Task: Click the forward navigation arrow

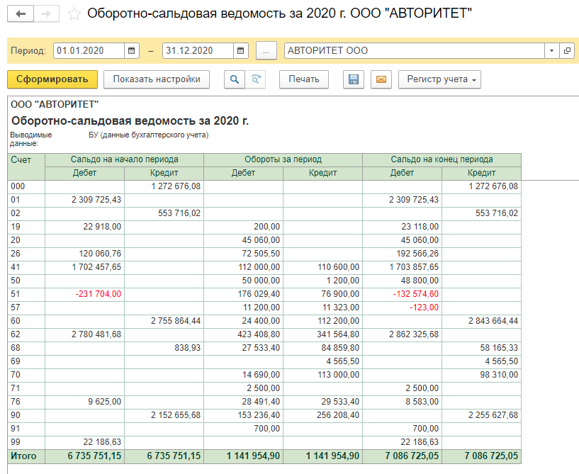Action: (x=46, y=14)
